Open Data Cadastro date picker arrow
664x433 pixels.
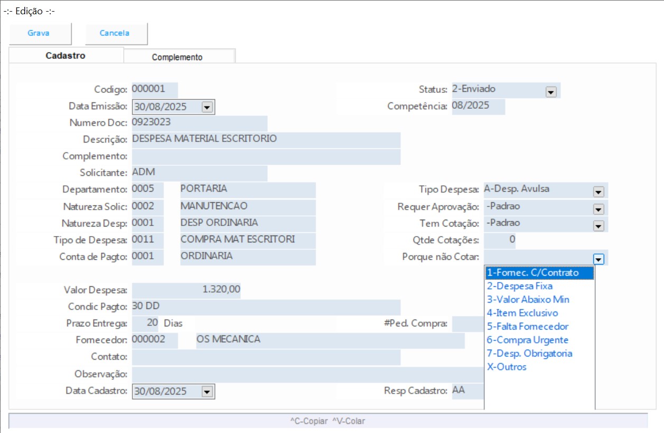click(207, 392)
